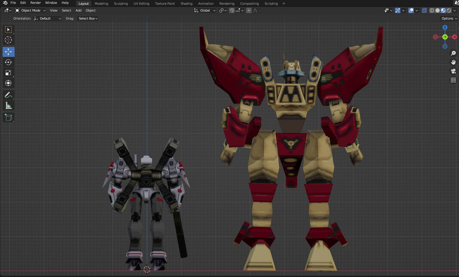This screenshot has width=459, height=277.
Task: Open Global transform orientation dropdown
Action: [x=205, y=11]
